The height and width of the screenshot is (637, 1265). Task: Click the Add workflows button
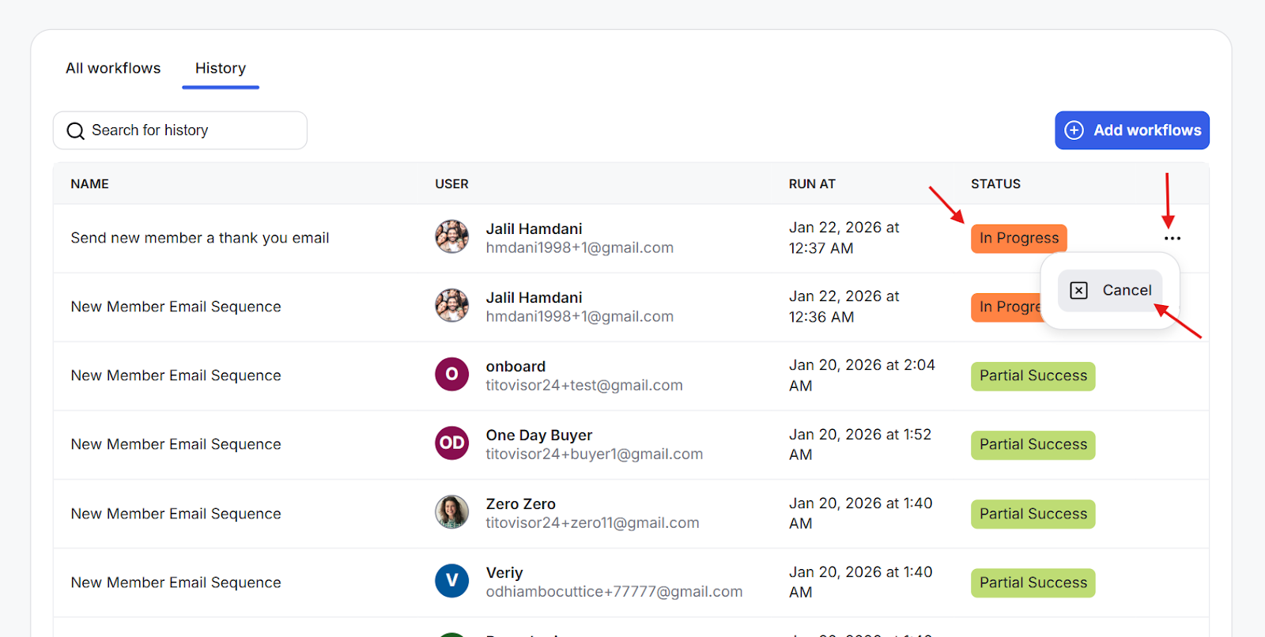[1132, 130]
